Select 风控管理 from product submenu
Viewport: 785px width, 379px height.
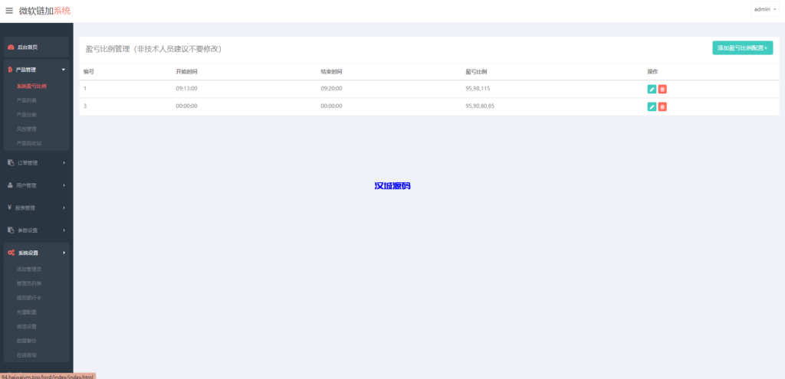(x=27, y=129)
